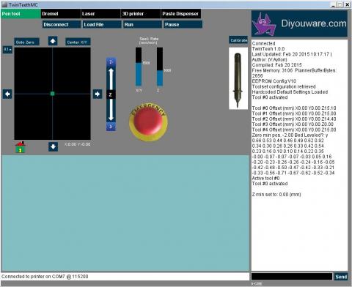This screenshot has height=287, width=352.
Task: Open the jog step size dropdown
Action: click(x=7, y=50)
